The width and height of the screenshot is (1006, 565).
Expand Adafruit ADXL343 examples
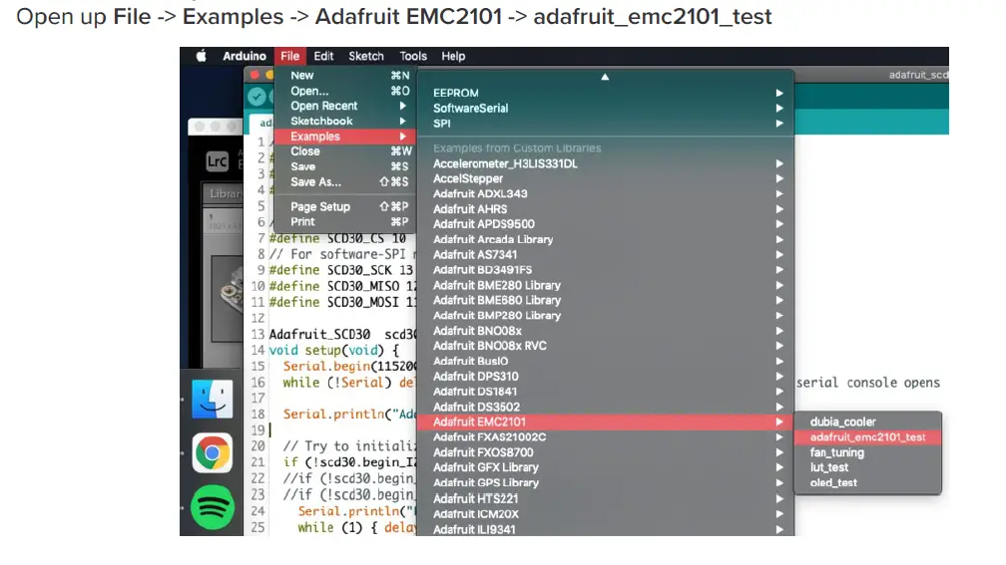606,193
